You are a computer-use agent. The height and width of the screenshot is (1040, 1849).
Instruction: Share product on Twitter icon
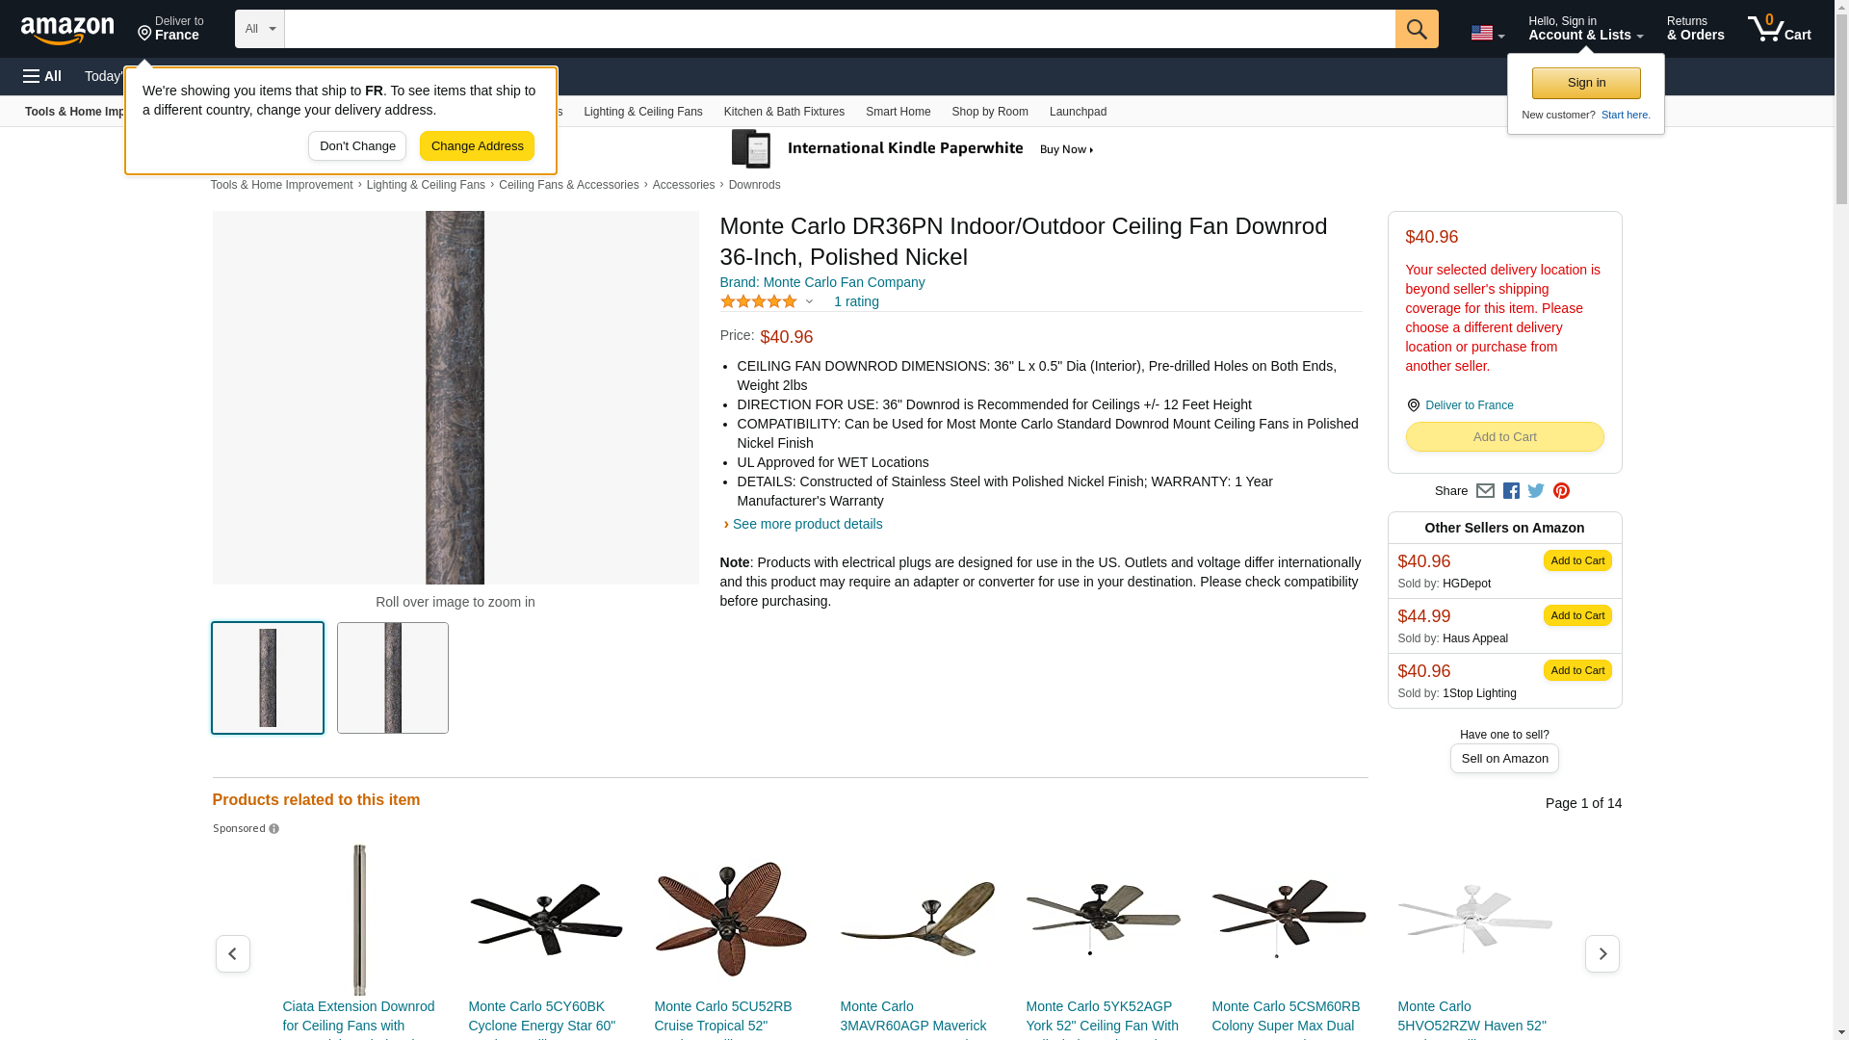tap(1536, 491)
